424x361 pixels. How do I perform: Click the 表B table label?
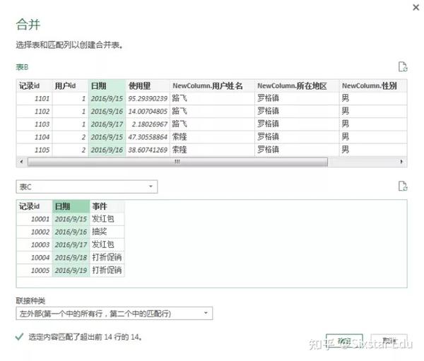22,67
